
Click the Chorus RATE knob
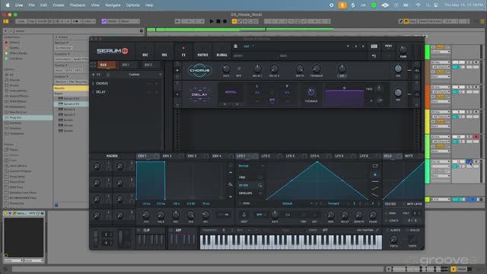226,69
